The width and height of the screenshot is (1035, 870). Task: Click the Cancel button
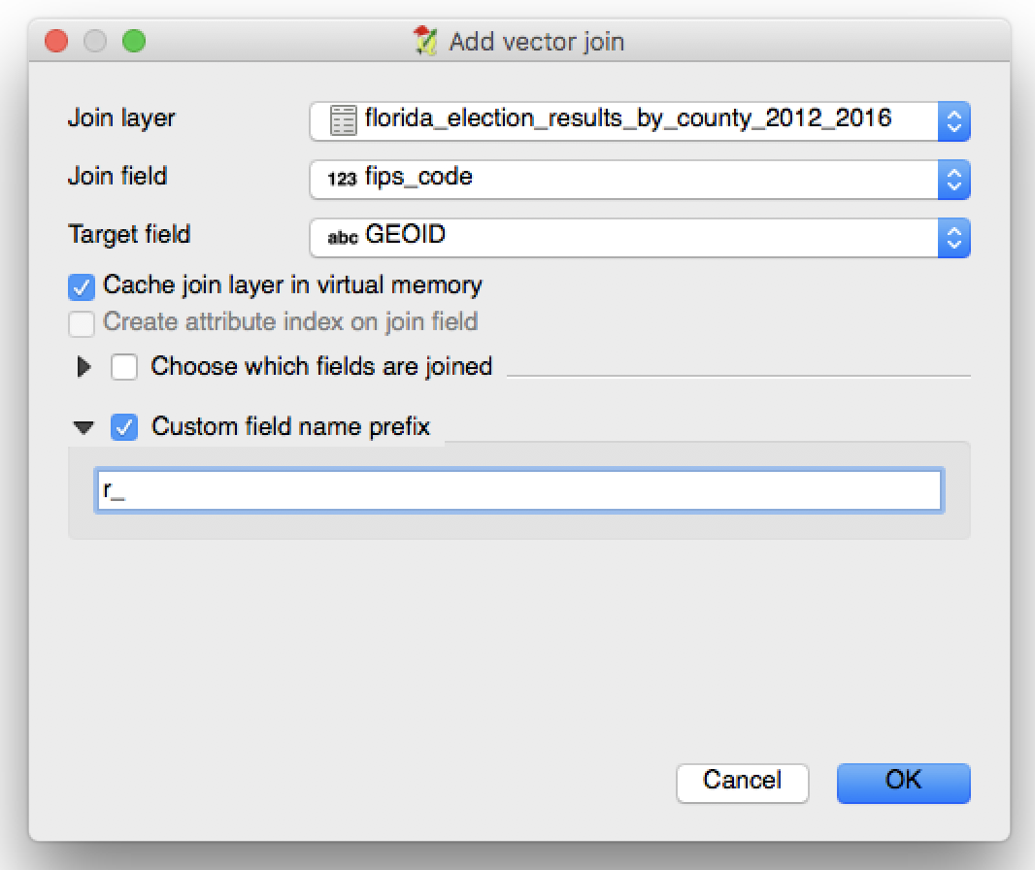click(743, 783)
